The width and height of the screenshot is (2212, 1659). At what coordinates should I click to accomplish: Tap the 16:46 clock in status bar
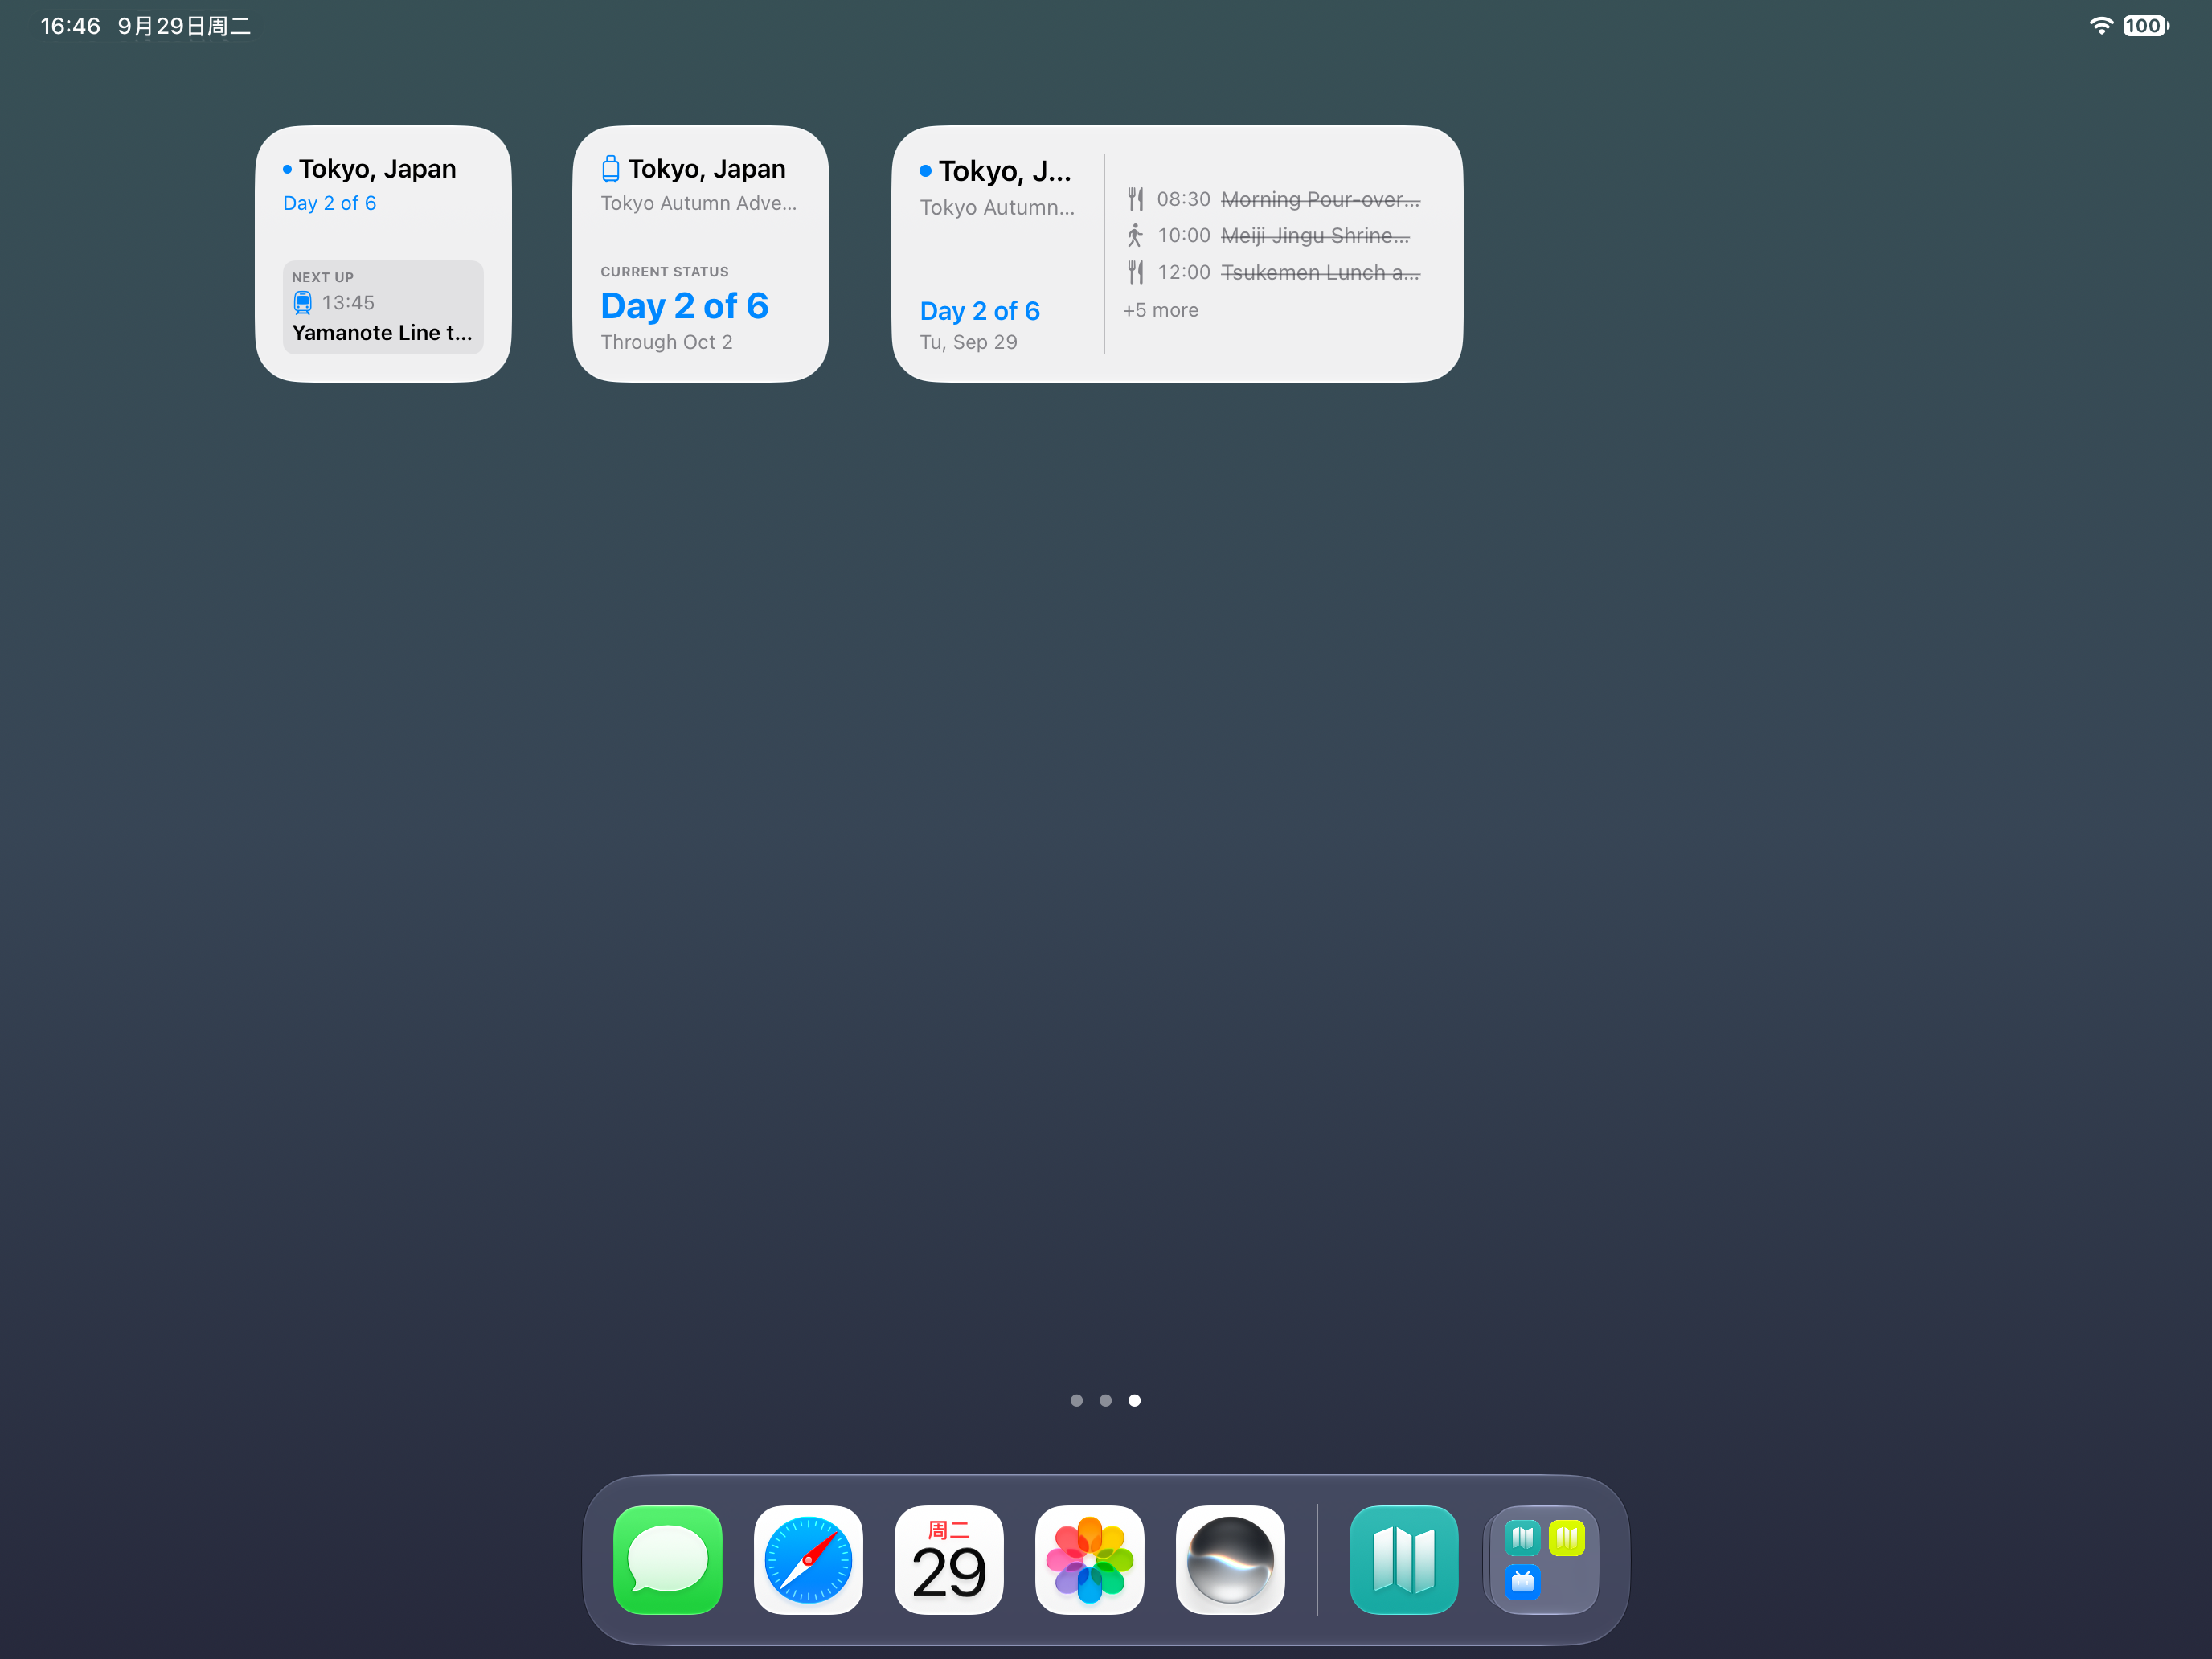(x=70, y=26)
